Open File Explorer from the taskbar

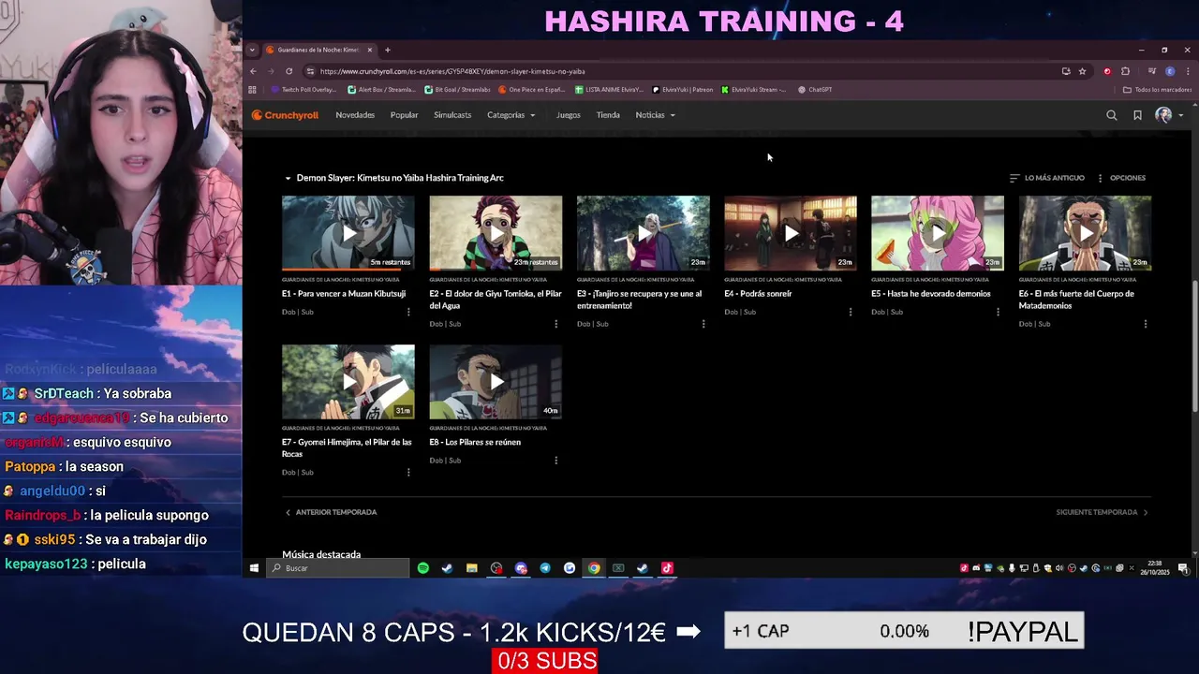472,568
